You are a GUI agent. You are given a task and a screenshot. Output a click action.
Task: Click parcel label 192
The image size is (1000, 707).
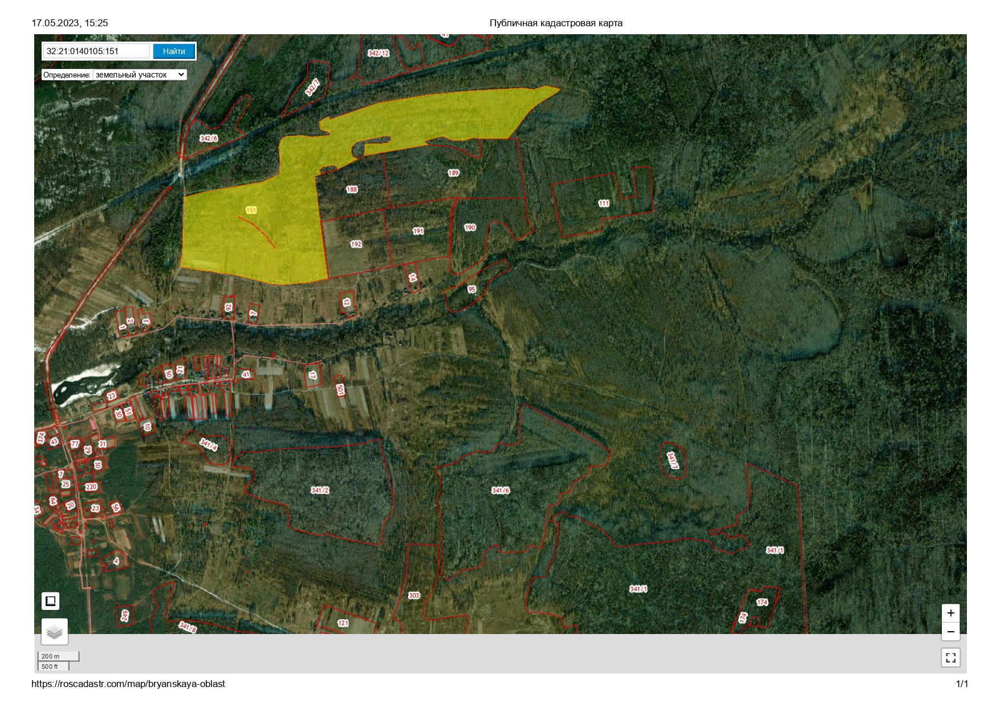click(356, 244)
